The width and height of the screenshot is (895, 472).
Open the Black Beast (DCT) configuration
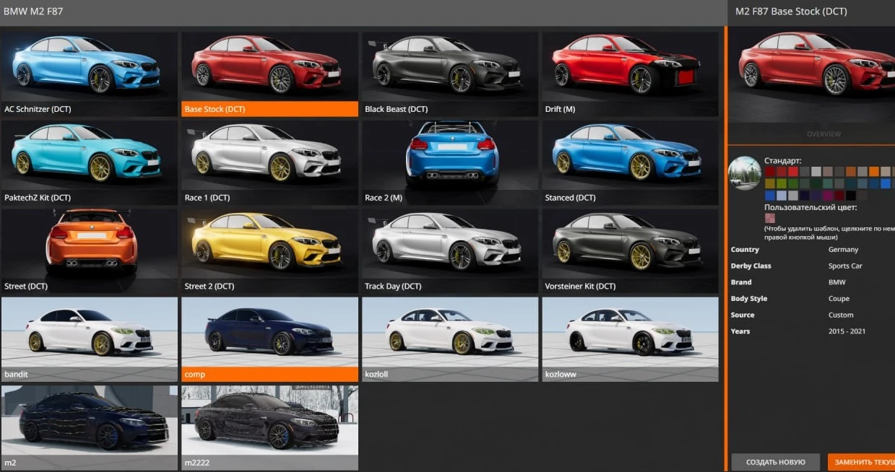coord(449,69)
